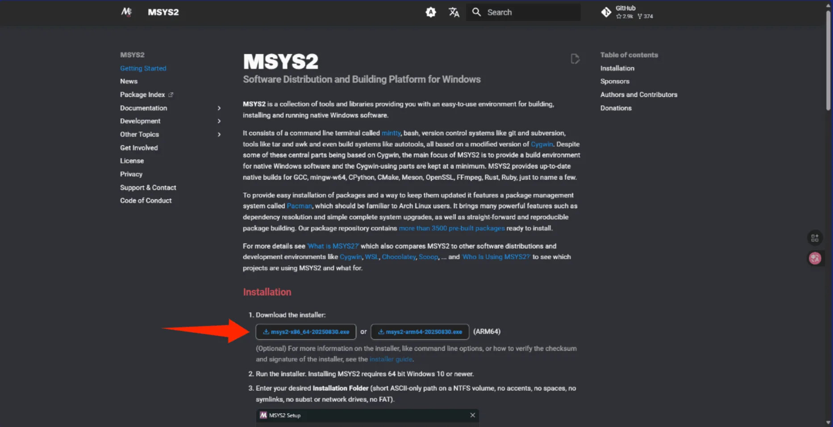
Task: Click the page vertical scrollbar thumb
Action: (x=828, y=58)
